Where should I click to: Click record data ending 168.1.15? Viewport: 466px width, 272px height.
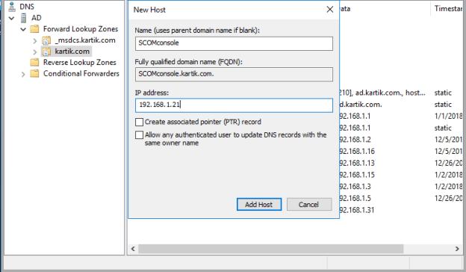357,175
